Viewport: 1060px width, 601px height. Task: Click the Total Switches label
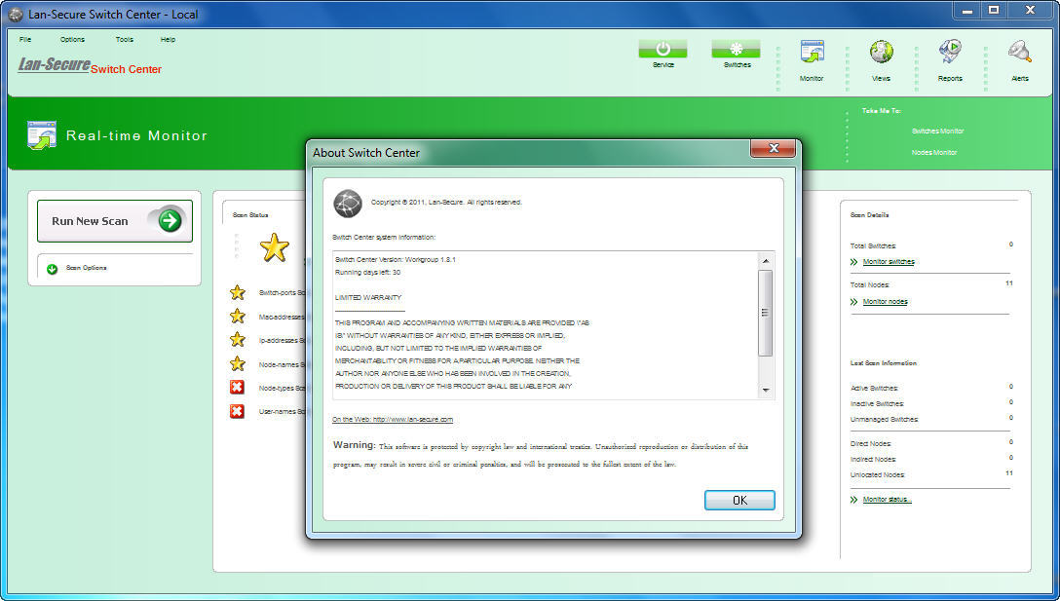click(873, 246)
